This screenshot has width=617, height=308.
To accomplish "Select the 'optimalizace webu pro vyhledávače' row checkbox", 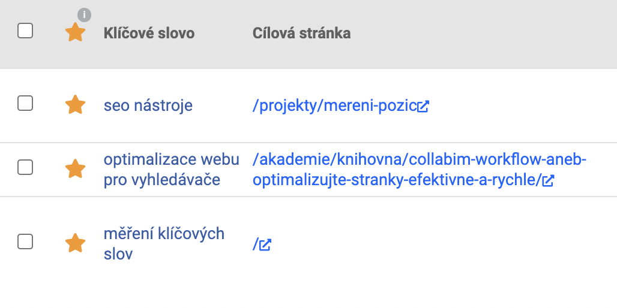I will tap(25, 168).
